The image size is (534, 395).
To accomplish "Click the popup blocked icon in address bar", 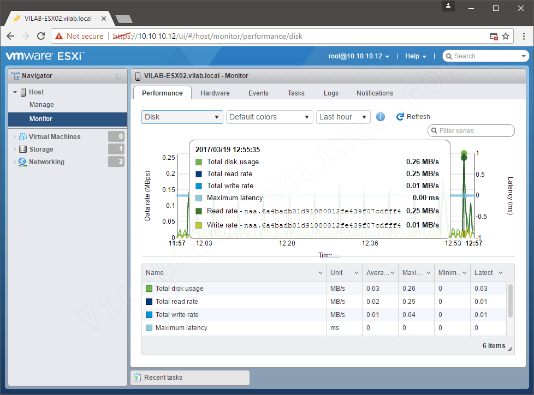I will click(494, 37).
